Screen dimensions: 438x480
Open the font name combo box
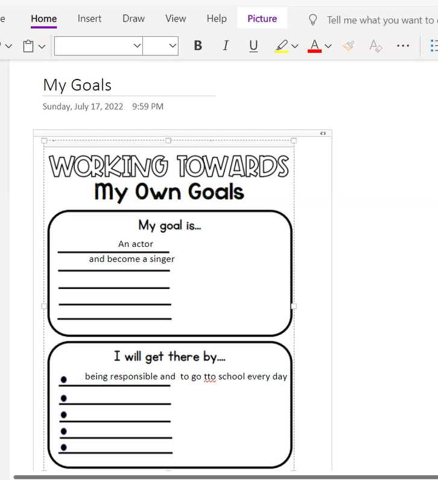tap(98, 46)
